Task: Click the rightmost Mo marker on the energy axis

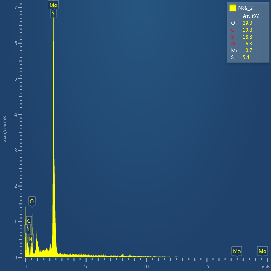Action: [262, 251]
